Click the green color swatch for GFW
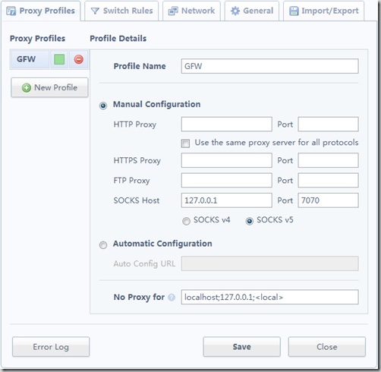This screenshot has height=372, width=381. [59, 59]
